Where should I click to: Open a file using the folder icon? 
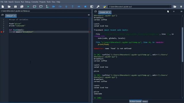point(9,7)
